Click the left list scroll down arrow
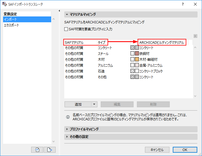 click(54, 142)
